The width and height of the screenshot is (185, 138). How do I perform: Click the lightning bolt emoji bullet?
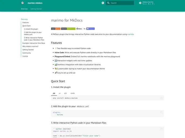pyautogui.click(x=56, y=48)
